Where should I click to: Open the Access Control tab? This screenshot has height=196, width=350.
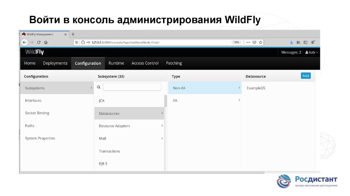click(x=145, y=63)
